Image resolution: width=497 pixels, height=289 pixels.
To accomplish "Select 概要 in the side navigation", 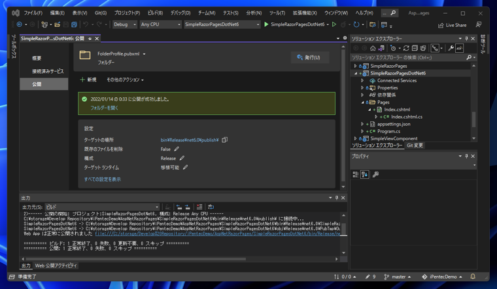I will click(37, 58).
